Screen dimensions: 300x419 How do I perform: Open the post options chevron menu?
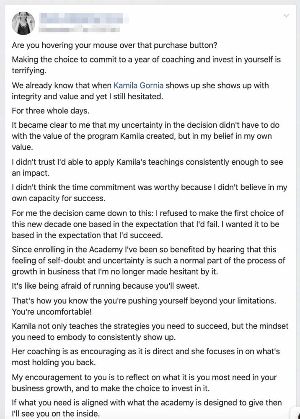pyautogui.click(x=286, y=16)
